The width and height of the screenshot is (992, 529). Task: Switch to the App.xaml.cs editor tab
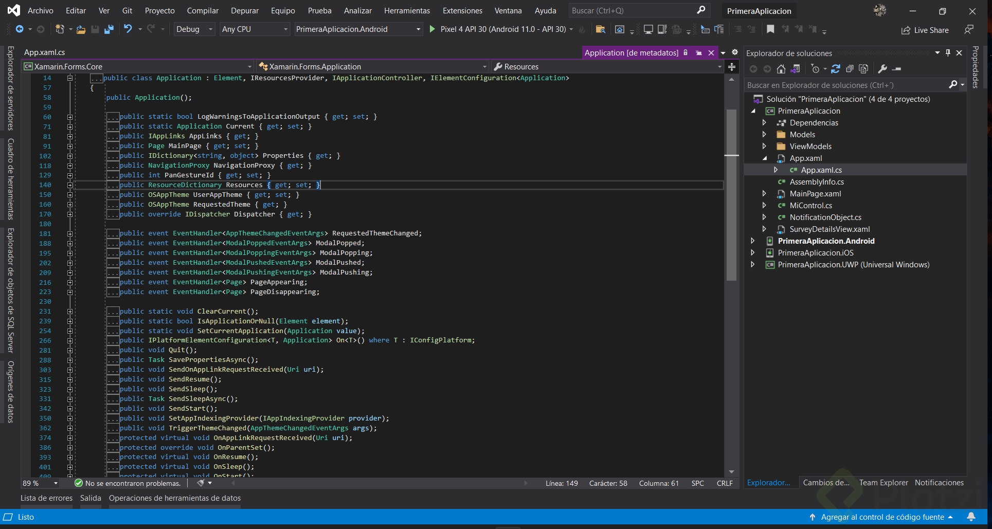45,52
